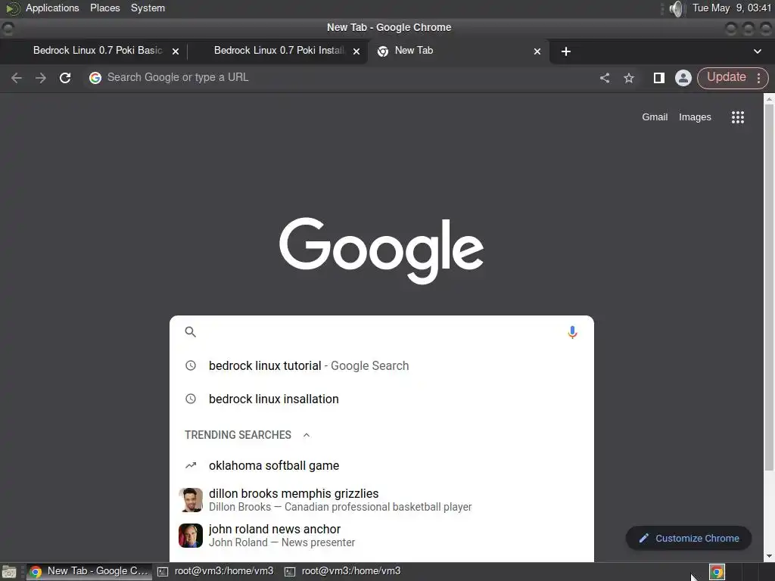Click the Google logo
This screenshot has width=775, height=581.
coord(381,250)
